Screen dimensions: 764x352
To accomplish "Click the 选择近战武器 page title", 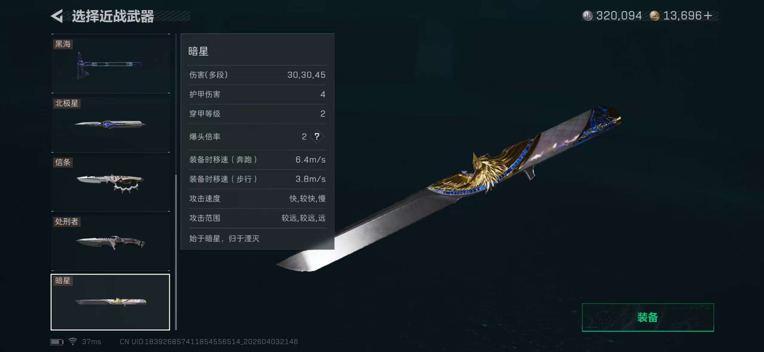I will click(x=113, y=16).
